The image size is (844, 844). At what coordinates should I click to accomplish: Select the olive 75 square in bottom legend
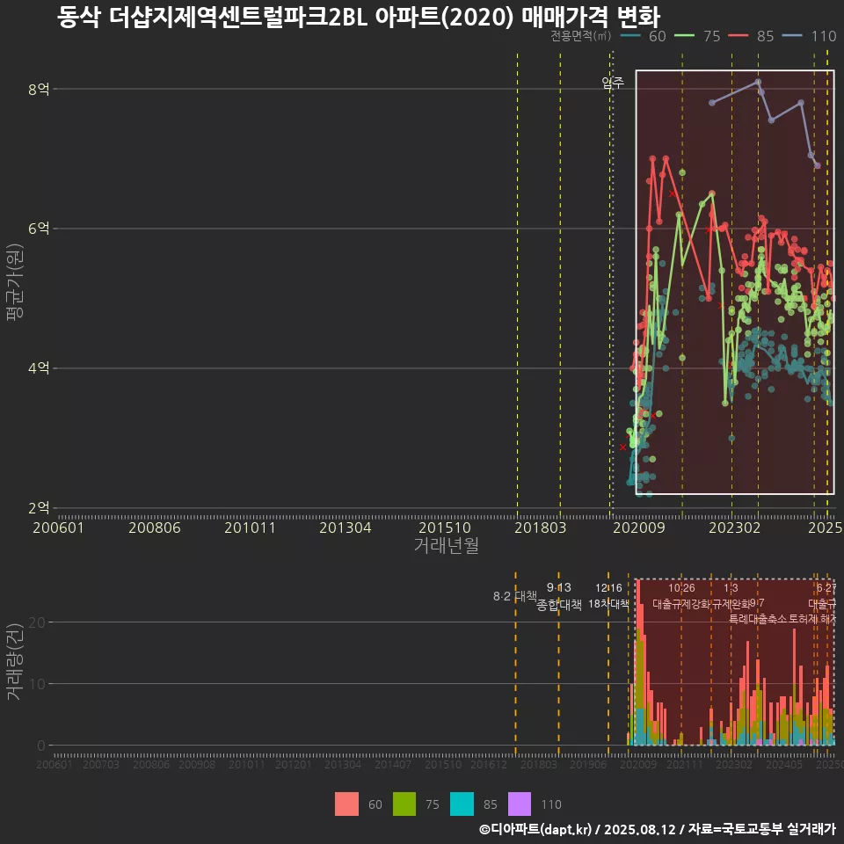pos(404,804)
